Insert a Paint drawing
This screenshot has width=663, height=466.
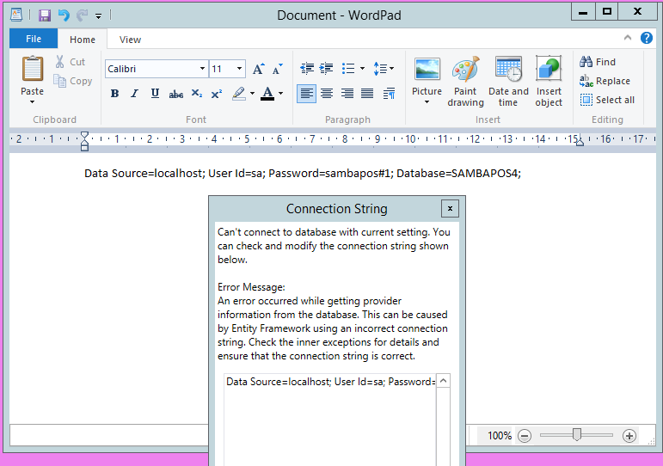465,81
